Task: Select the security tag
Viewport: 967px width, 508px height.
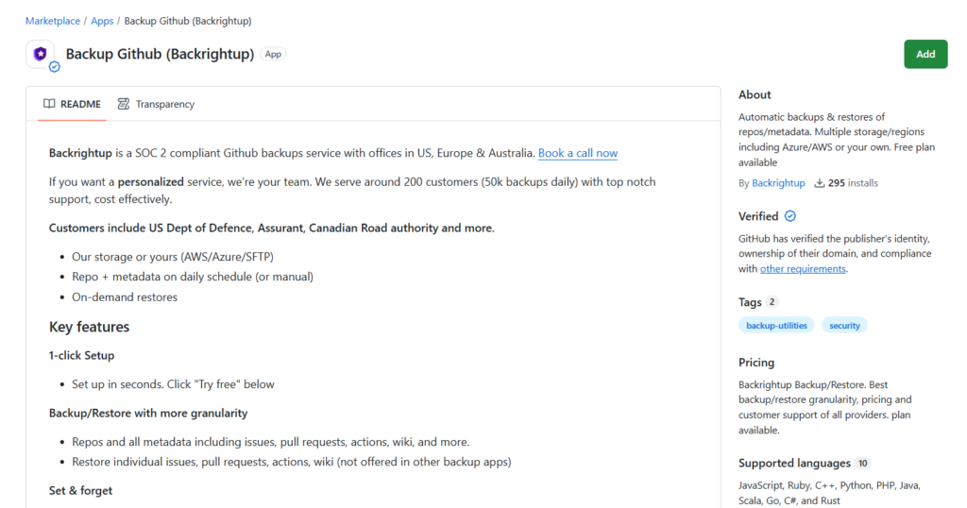Action: (x=844, y=326)
